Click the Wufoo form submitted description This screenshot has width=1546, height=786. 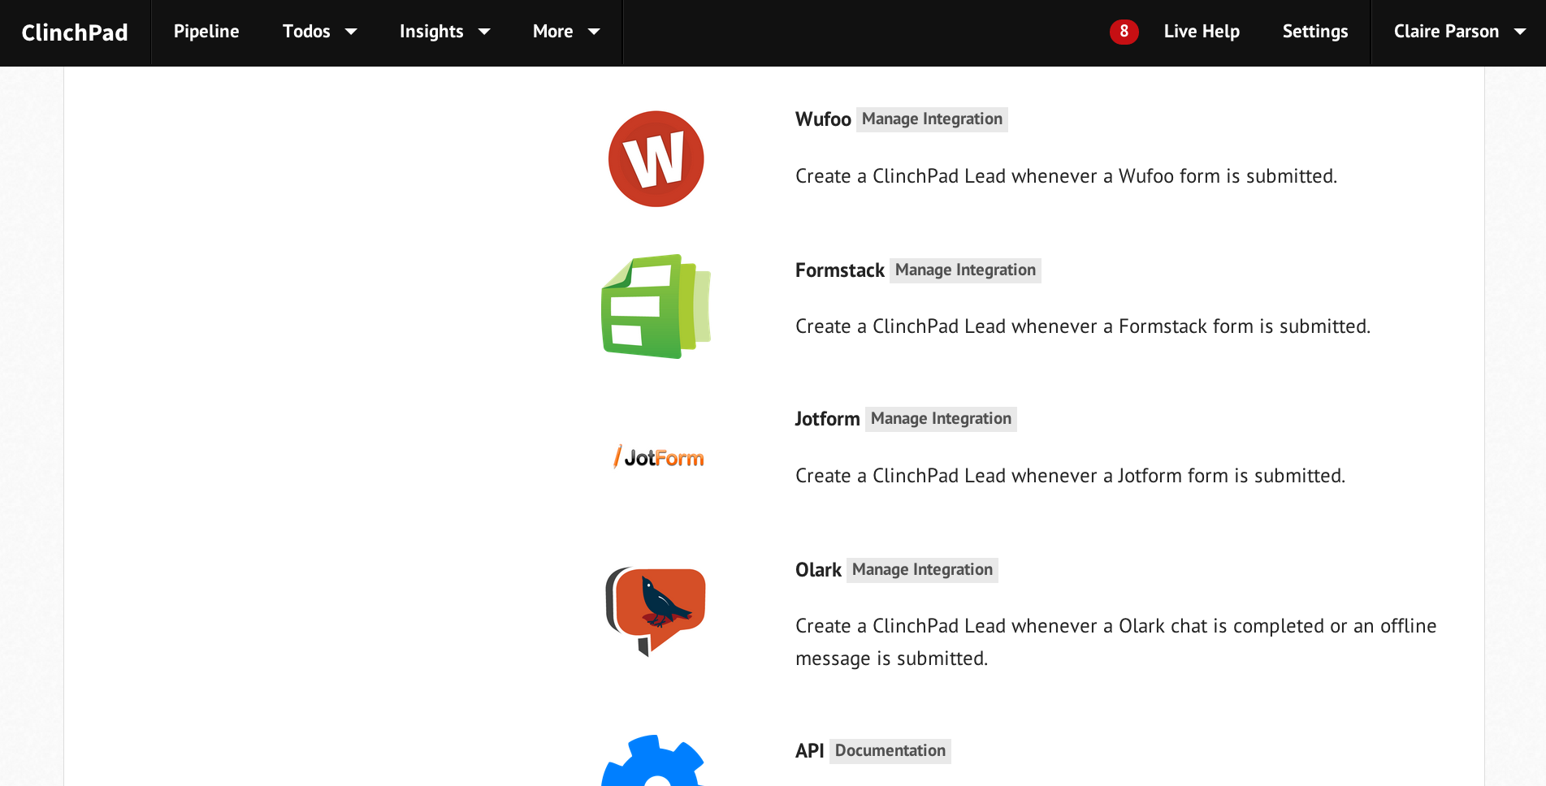(1066, 176)
